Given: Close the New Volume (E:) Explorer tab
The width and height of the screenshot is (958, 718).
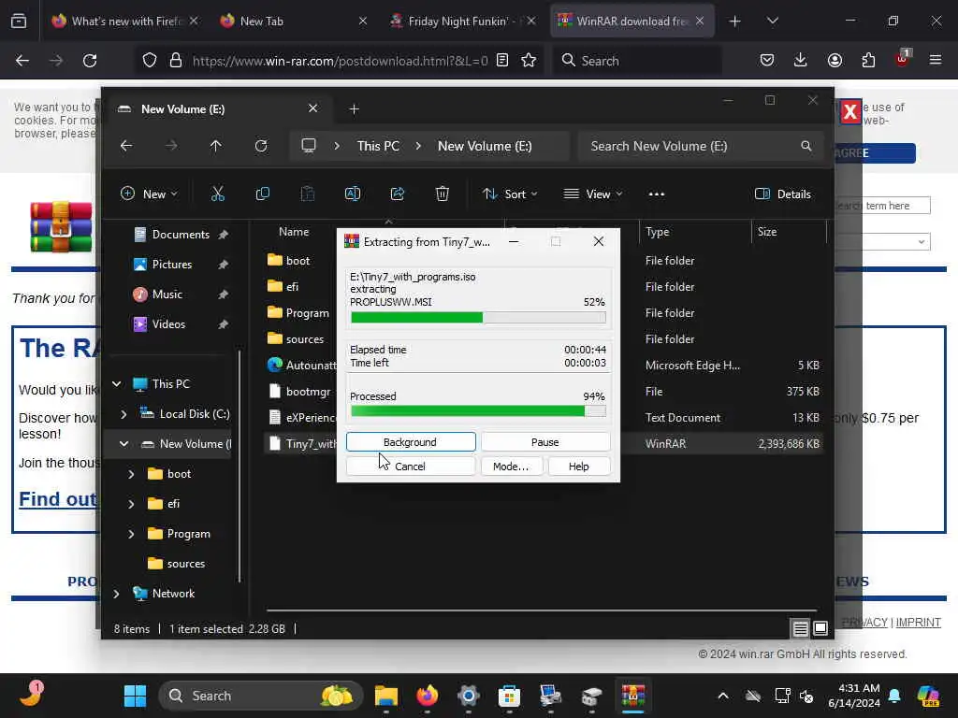Looking at the screenshot, I should [x=312, y=108].
